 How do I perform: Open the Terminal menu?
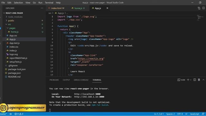pyautogui.click(x=49, y=3)
